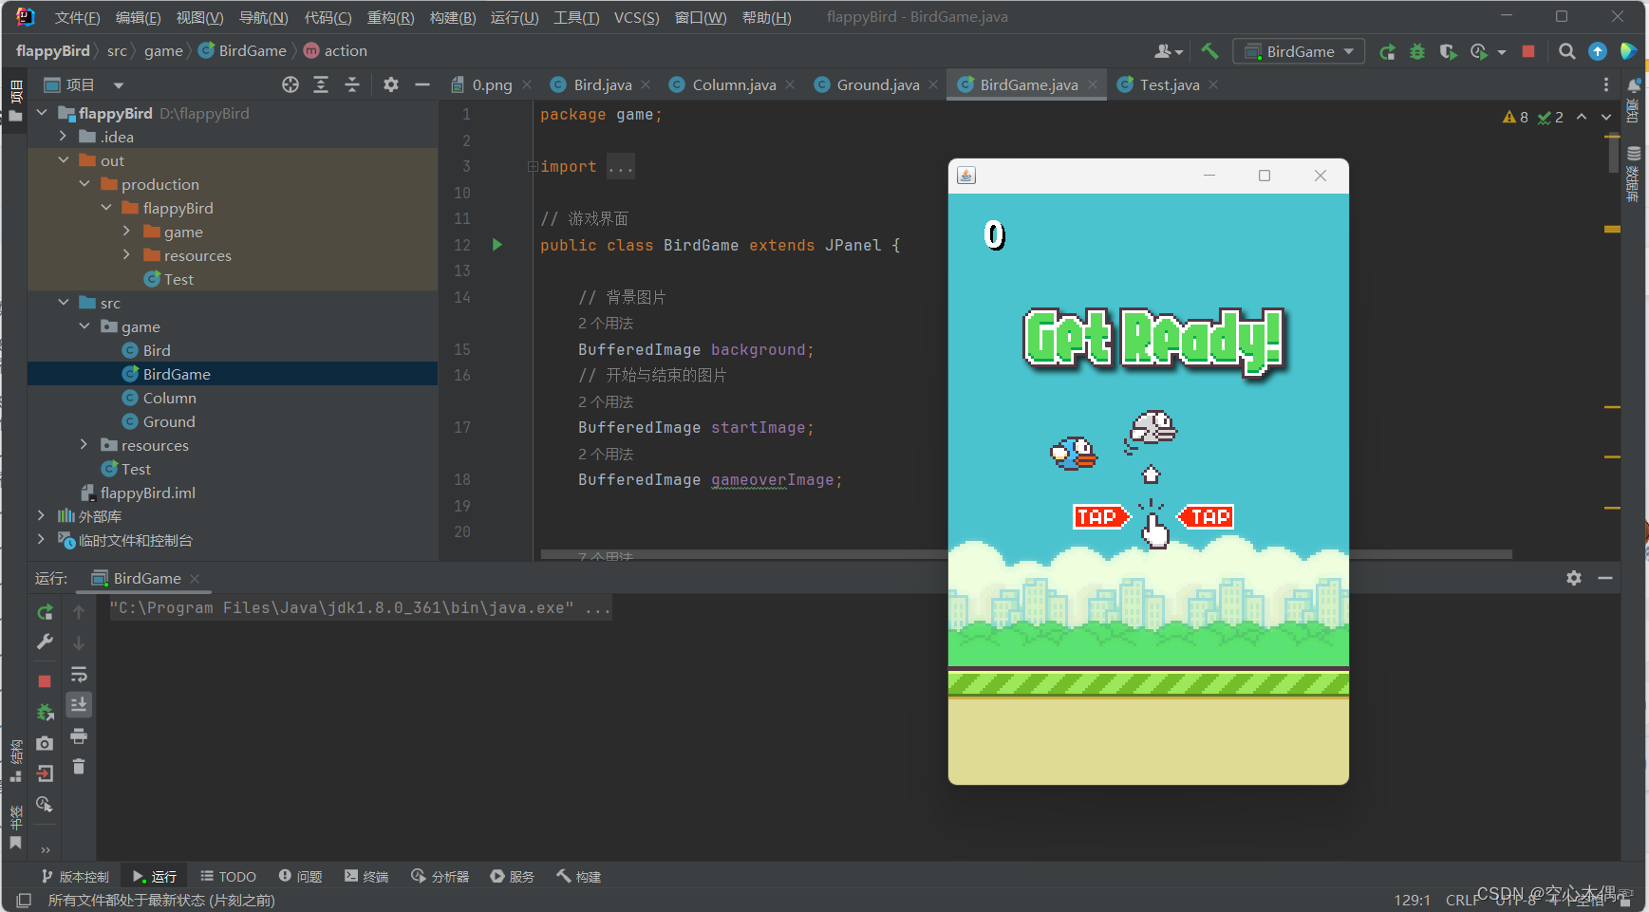
Task: Toggle soft-wrap in Run console
Action: point(79,675)
